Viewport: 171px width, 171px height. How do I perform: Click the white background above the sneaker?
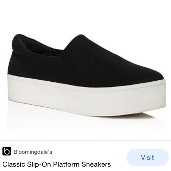coord(85,16)
